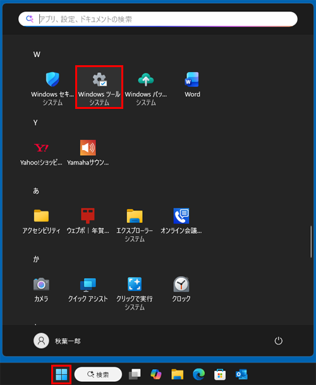Click the Start menu scrollbar
The image size is (316, 385).
(311, 242)
